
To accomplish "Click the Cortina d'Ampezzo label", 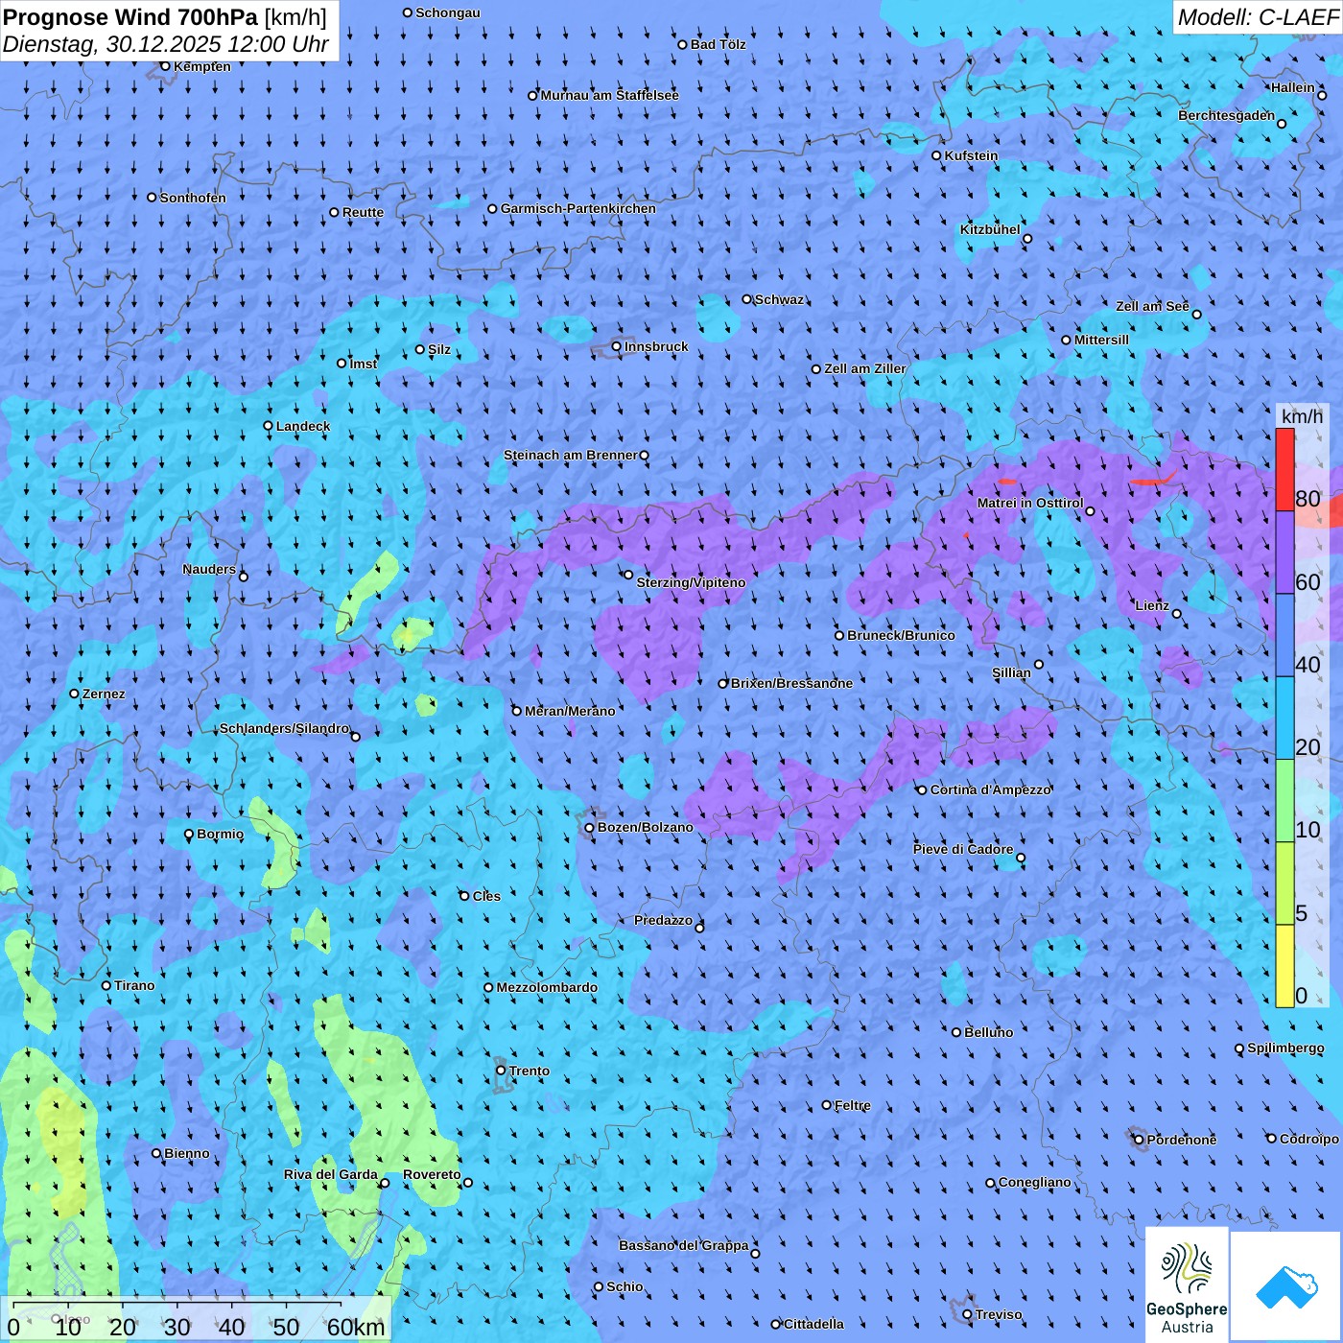I will (991, 789).
